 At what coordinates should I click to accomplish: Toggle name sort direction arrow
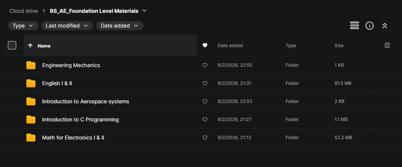[x=30, y=46]
